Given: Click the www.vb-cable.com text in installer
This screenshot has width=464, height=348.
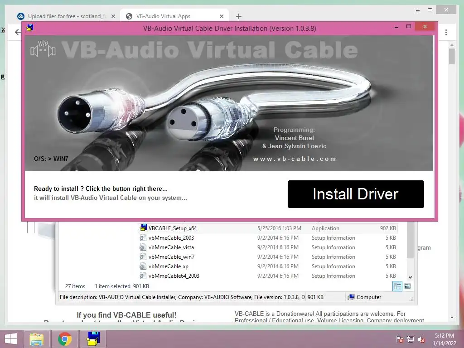Looking at the screenshot, I should (x=295, y=159).
